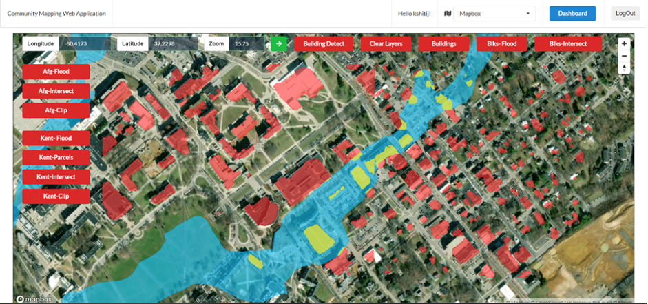Open the Mapbox basemap dropdown
Screen dimensions: 648x304
495,13
